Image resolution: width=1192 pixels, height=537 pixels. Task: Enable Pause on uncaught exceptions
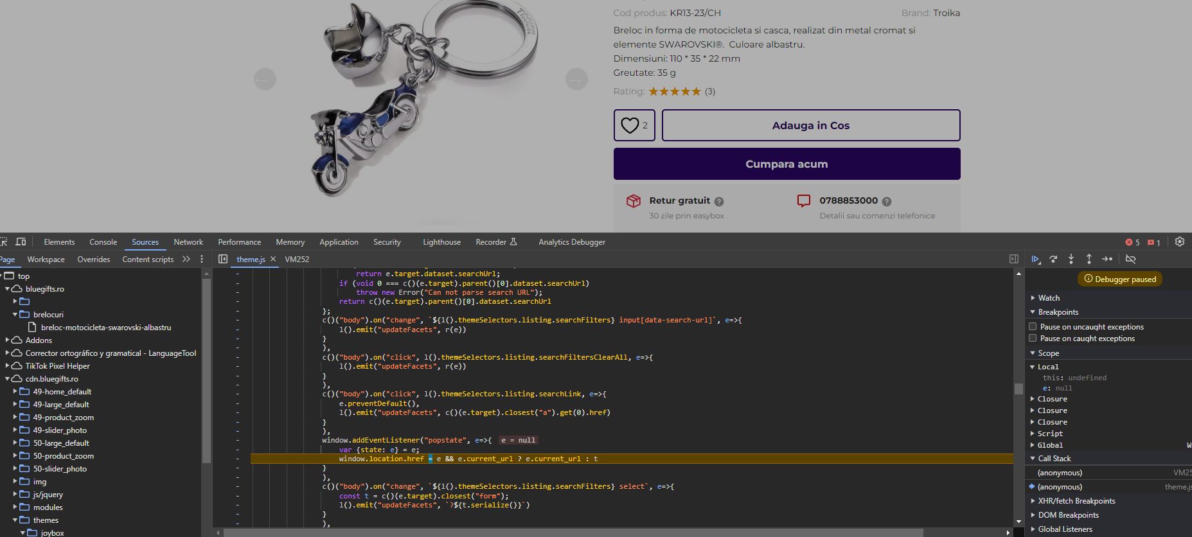(1033, 326)
